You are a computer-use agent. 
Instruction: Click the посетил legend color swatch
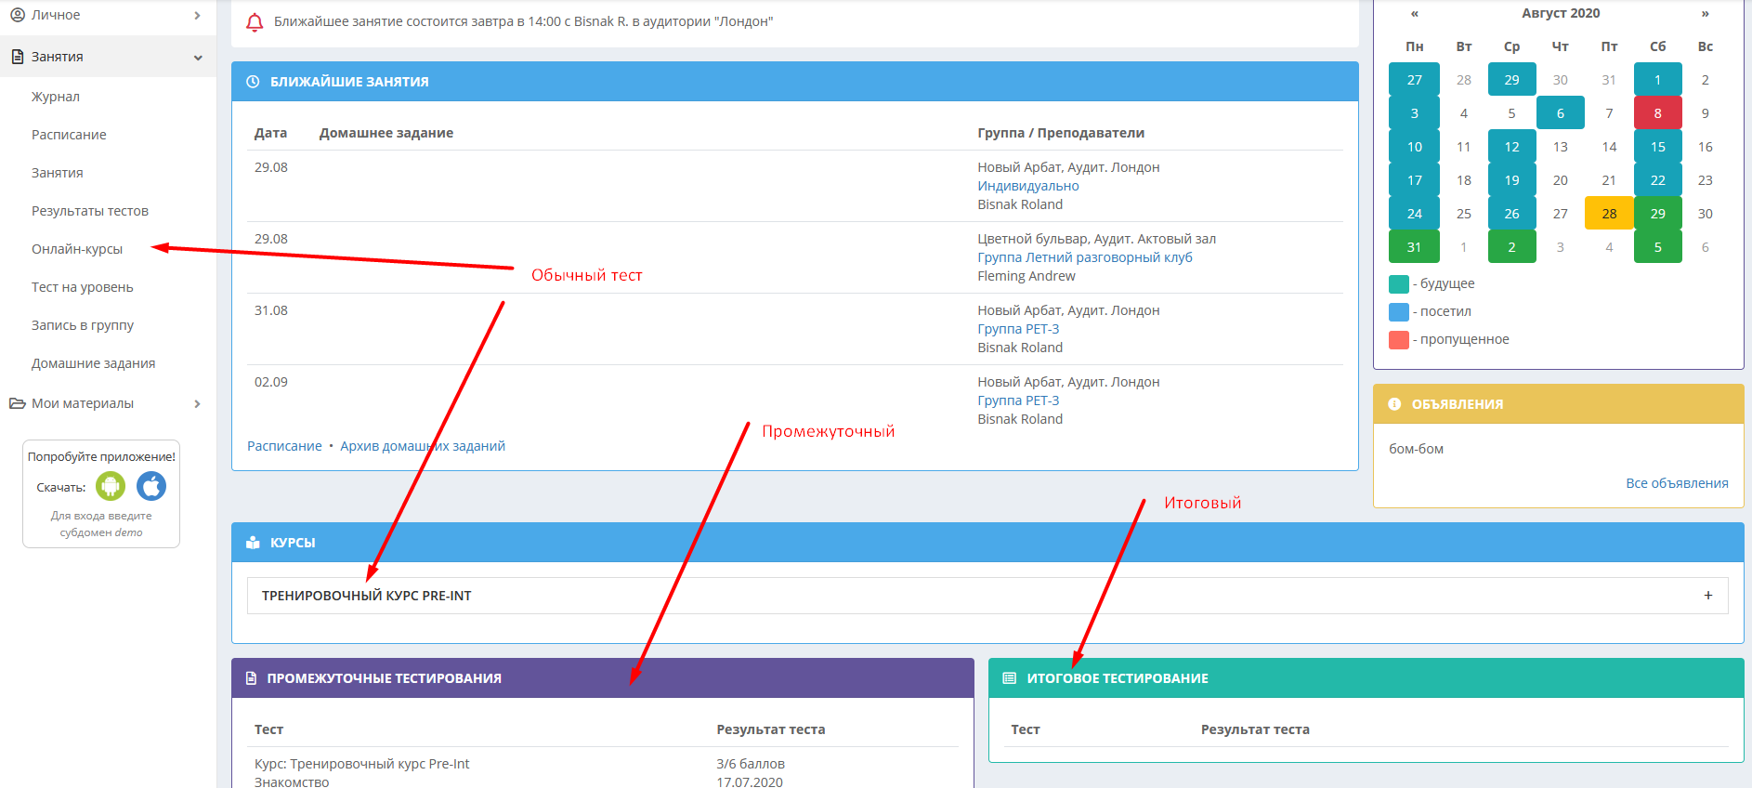pyautogui.click(x=1399, y=311)
